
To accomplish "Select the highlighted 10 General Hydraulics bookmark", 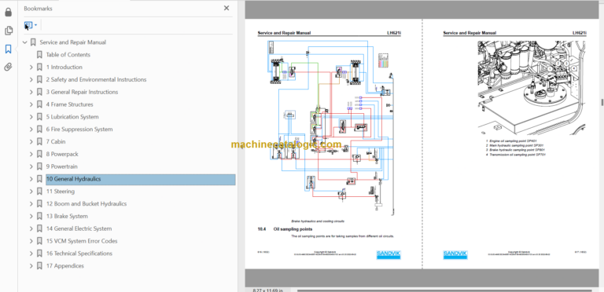I will 141,179.
